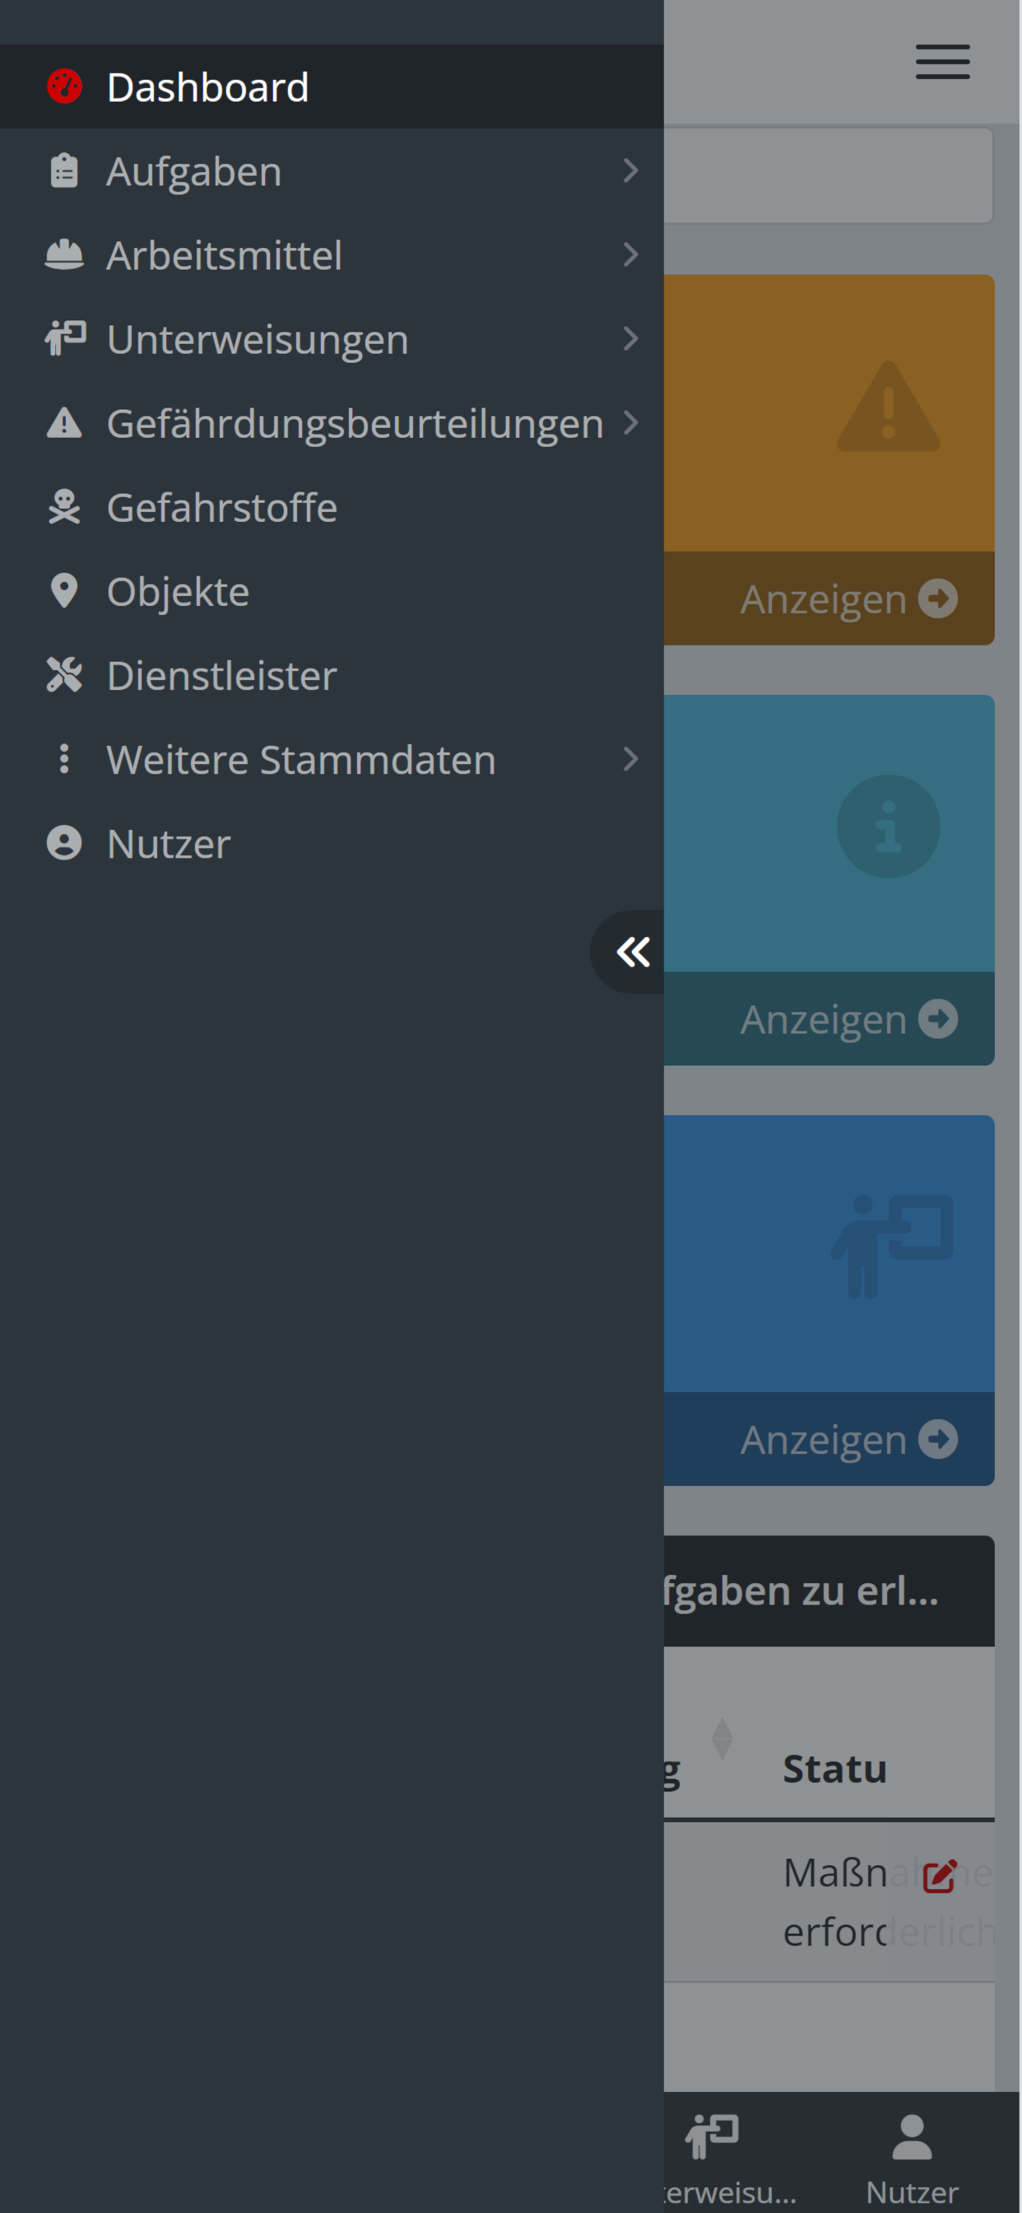Image resolution: width=1022 pixels, height=2213 pixels.
Task: Click the Dienstleister tools icon
Action: click(64, 675)
